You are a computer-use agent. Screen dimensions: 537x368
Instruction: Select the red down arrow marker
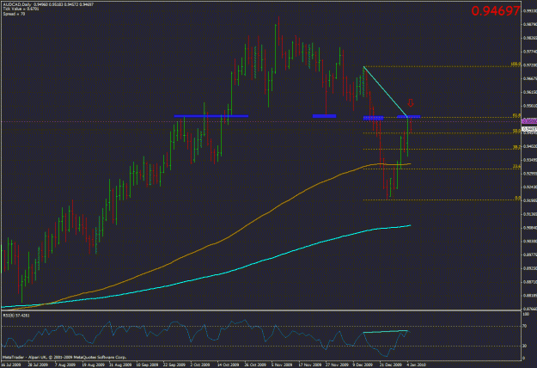coord(411,102)
